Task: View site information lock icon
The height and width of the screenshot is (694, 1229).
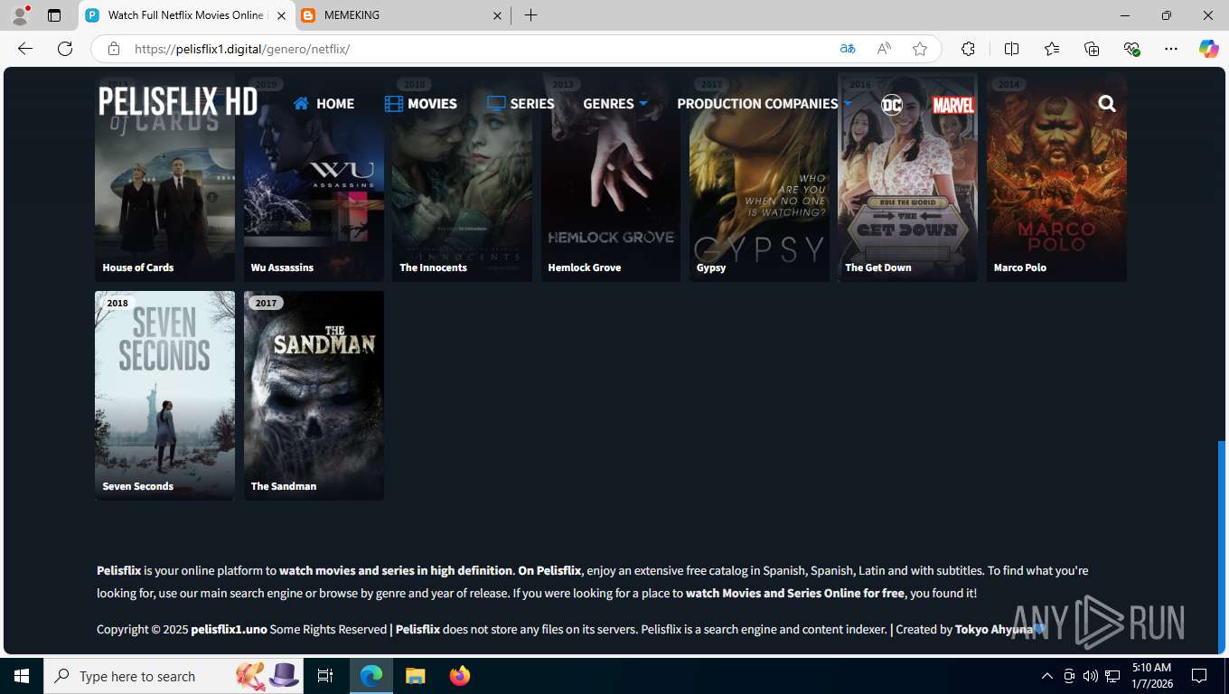Action: coord(114,49)
